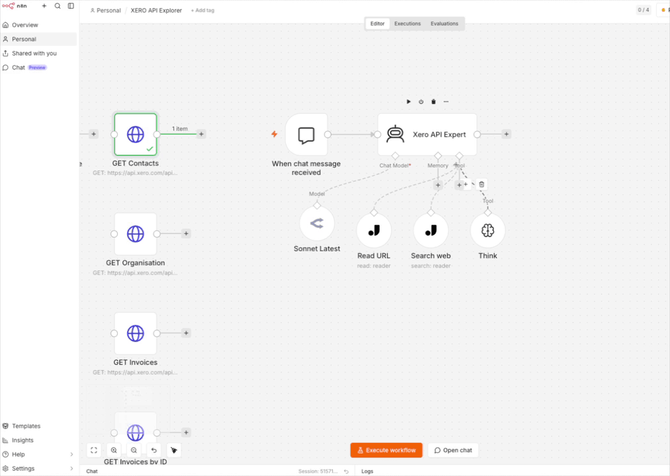The image size is (670, 476).
Task: Click Open chat button
Action: pos(453,450)
